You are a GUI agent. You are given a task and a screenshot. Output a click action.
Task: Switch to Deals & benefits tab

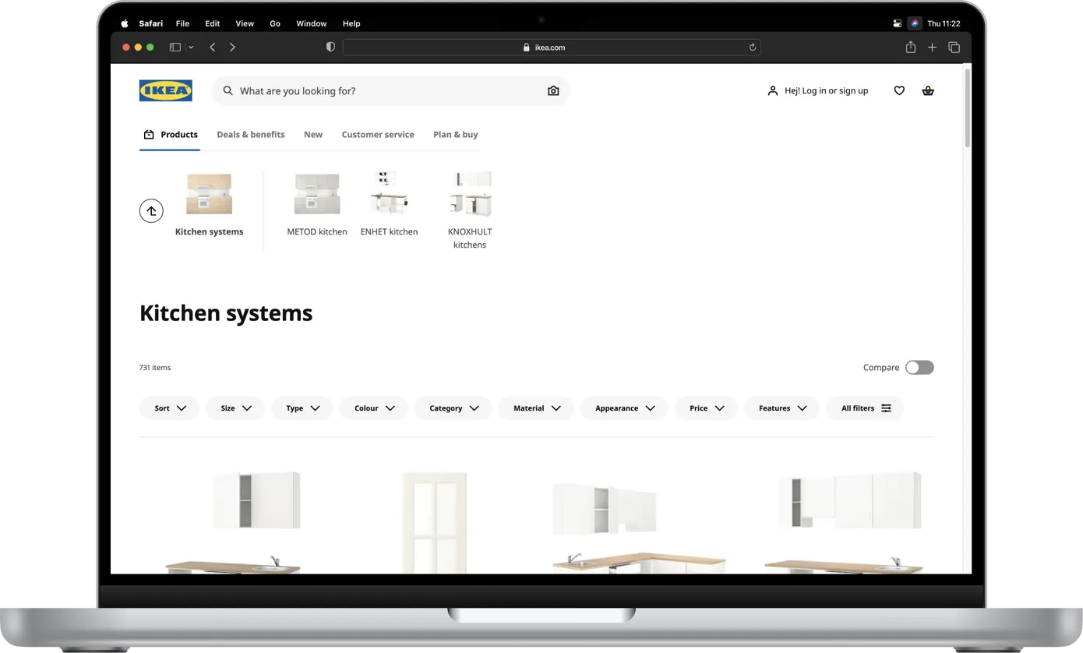(250, 135)
